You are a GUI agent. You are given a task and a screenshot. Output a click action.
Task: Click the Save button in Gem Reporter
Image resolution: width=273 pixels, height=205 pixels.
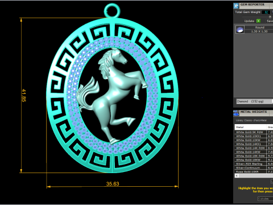pos(270,21)
